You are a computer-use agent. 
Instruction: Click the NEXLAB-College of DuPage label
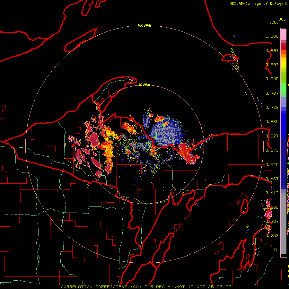[x=257, y=4]
